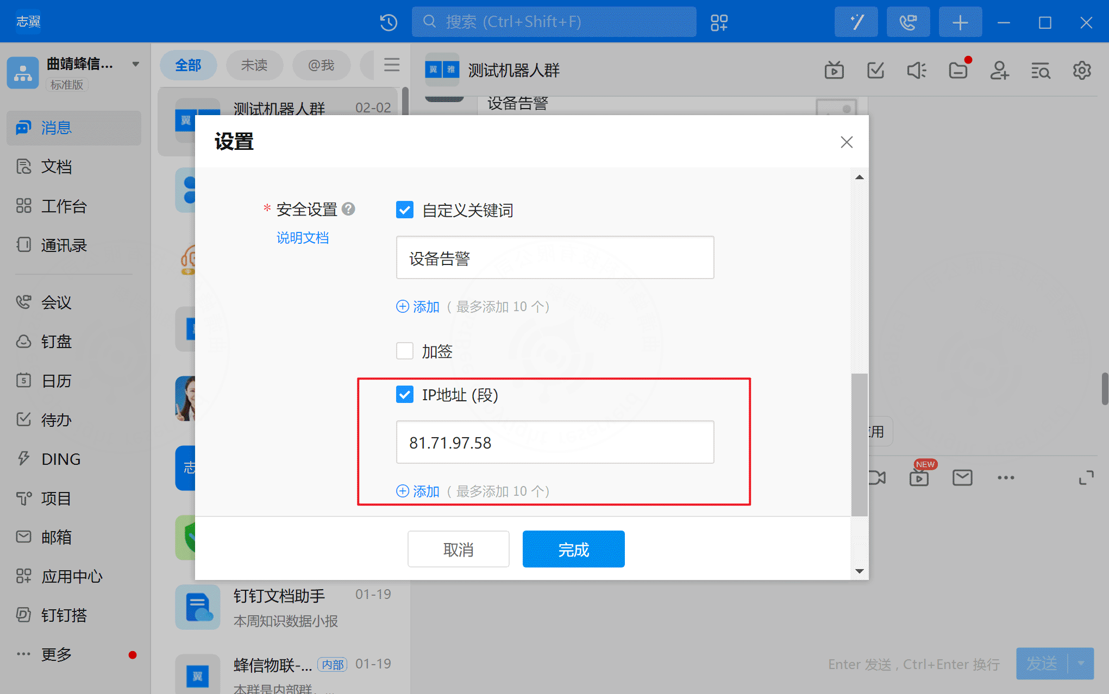The width and height of the screenshot is (1109, 694).
Task: Click the dialog scrollbar up arrow
Action: (860, 177)
